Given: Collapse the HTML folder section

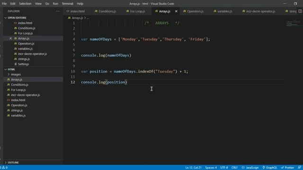Looking at the screenshot, I should [x=5, y=69].
